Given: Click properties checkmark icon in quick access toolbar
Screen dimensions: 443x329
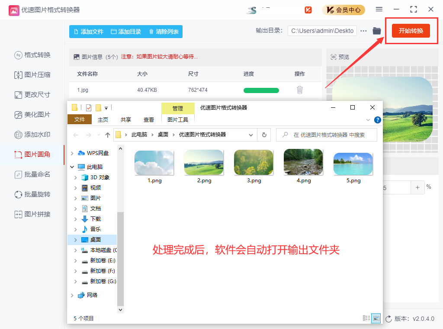Looking at the screenshot, I should pos(89,108).
